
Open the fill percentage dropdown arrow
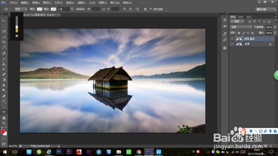coord(275,33)
